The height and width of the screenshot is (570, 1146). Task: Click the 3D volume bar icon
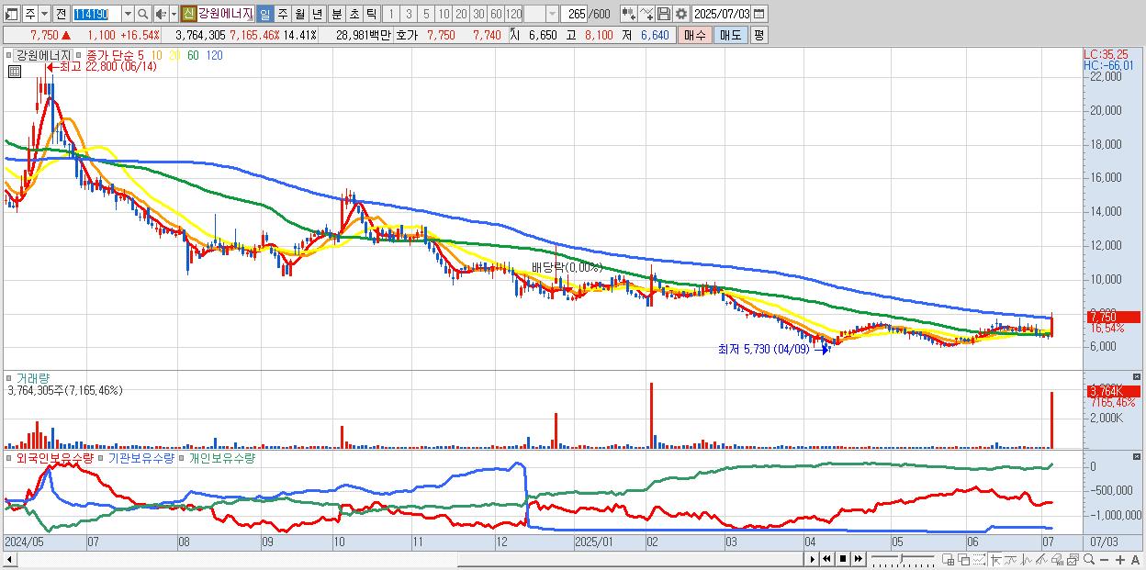1057,559
